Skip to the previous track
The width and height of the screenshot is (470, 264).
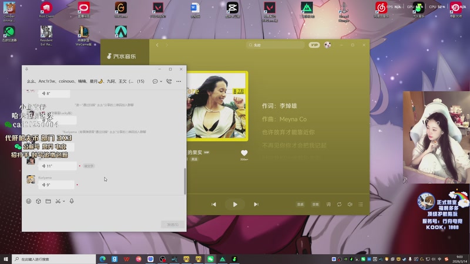tap(214, 204)
